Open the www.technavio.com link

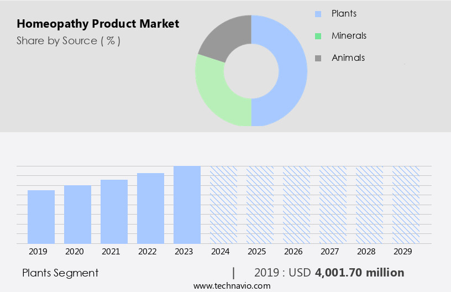click(232, 285)
